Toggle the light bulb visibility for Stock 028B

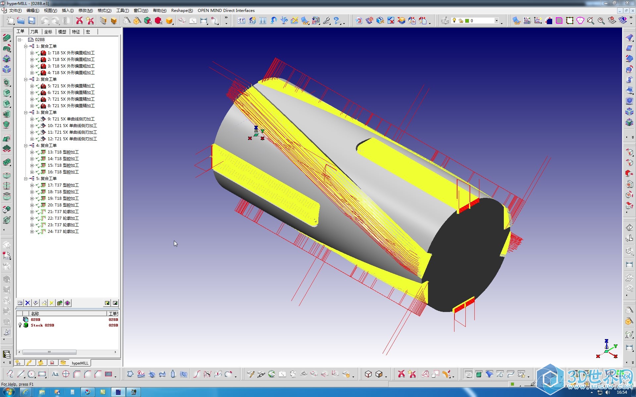[x=20, y=325]
